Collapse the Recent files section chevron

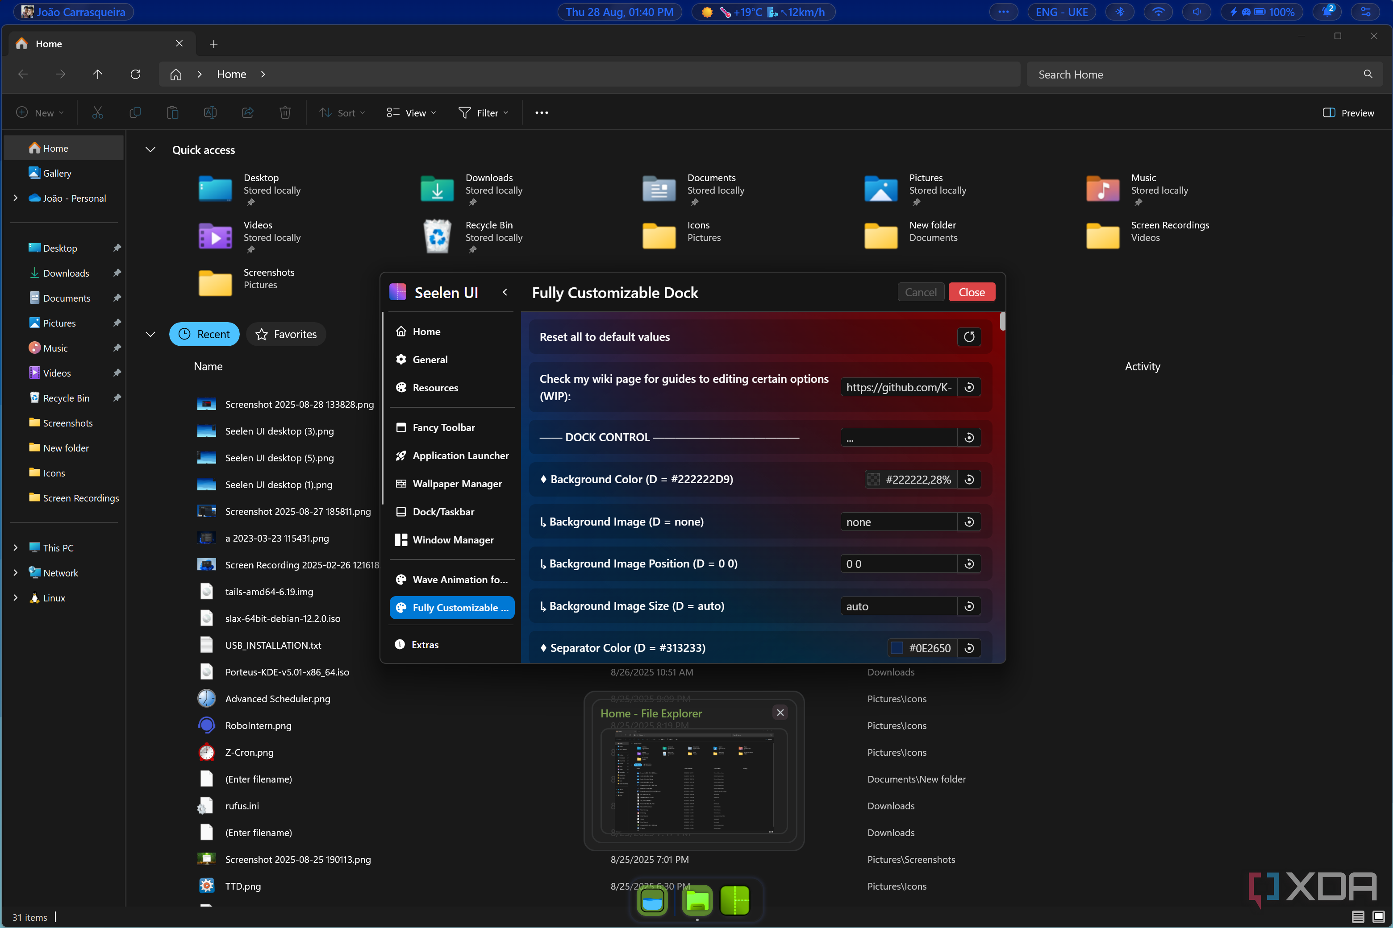tap(150, 334)
